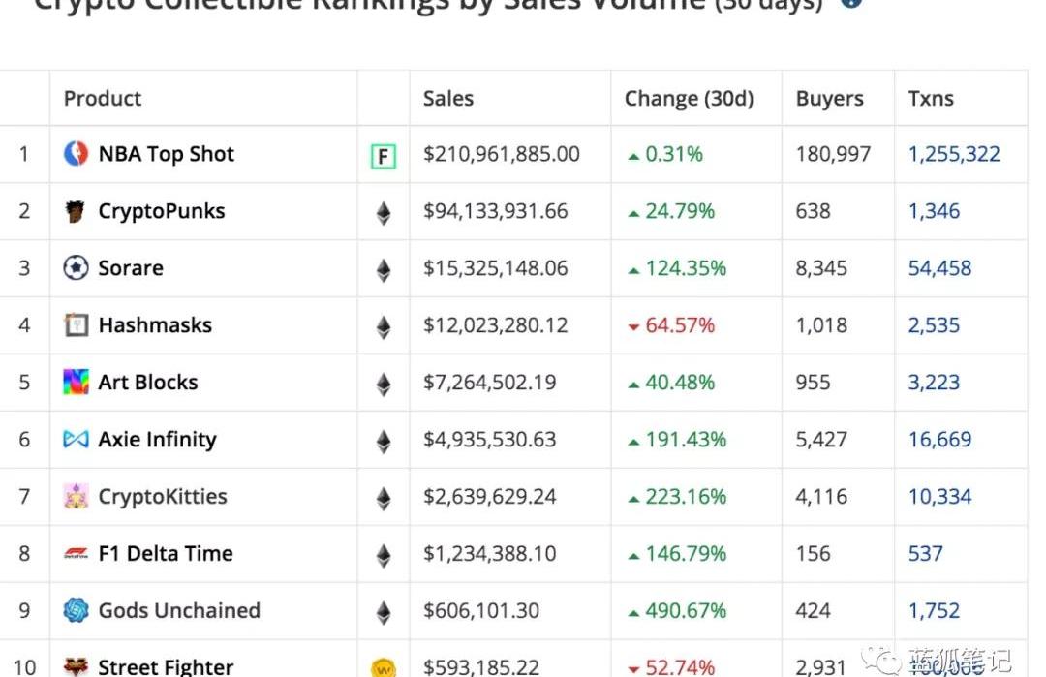Click the Axie Infinity logo icon

pyautogui.click(x=76, y=440)
